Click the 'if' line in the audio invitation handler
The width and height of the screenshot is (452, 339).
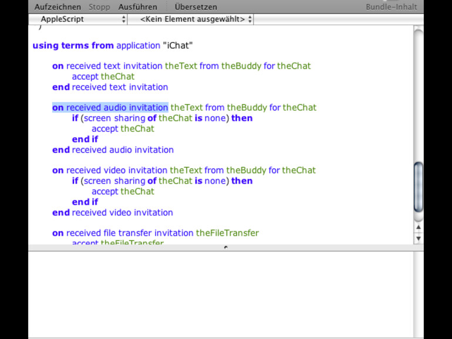(162, 118)
